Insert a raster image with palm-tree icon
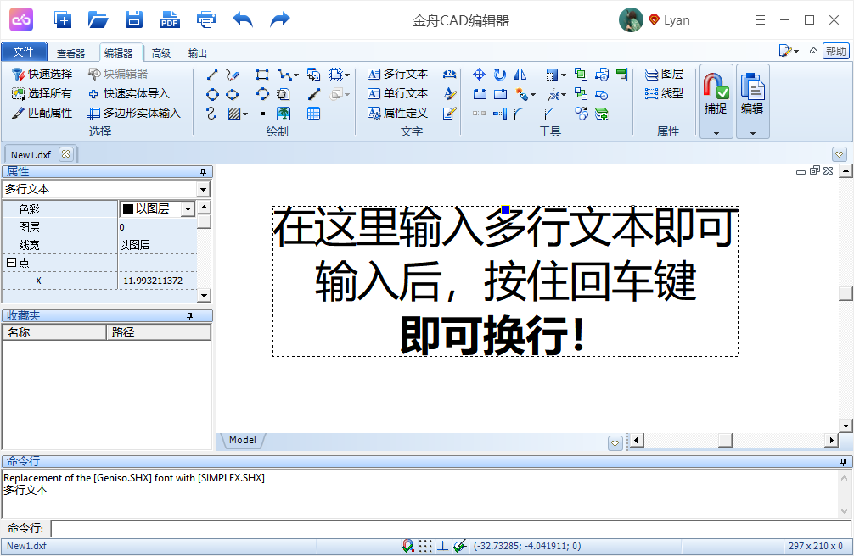 pos(284,114)
